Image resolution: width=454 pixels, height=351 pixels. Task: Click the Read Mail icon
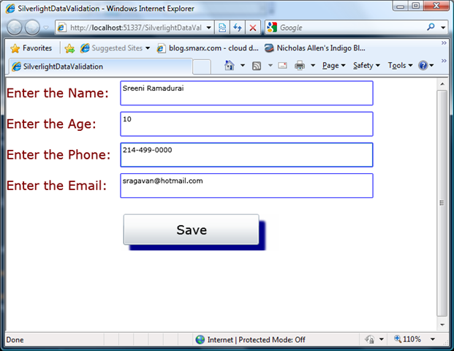[283, 66]
